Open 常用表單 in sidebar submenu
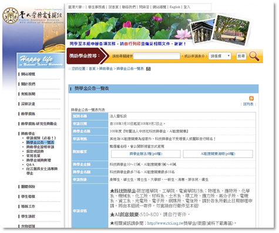Image resolution: width=279 pixels, height=233 pixels. 33,156
